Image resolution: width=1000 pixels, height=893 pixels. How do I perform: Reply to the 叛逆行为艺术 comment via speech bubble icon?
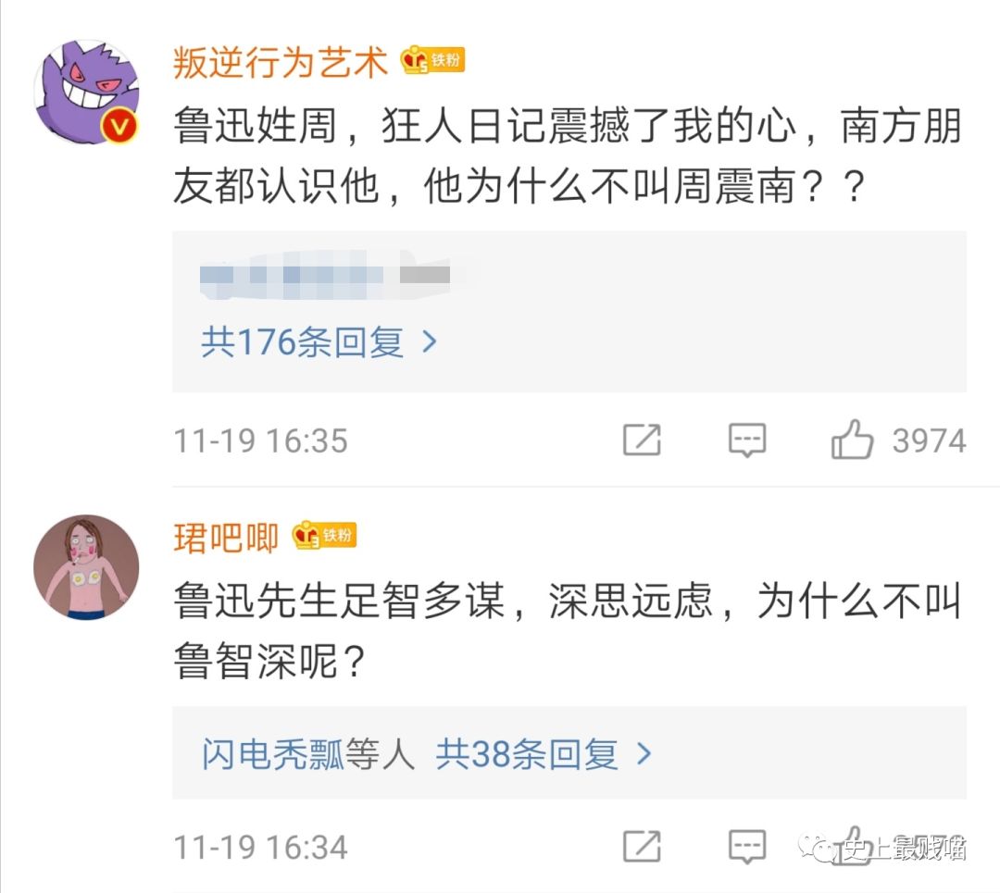(x=746, y=440)
